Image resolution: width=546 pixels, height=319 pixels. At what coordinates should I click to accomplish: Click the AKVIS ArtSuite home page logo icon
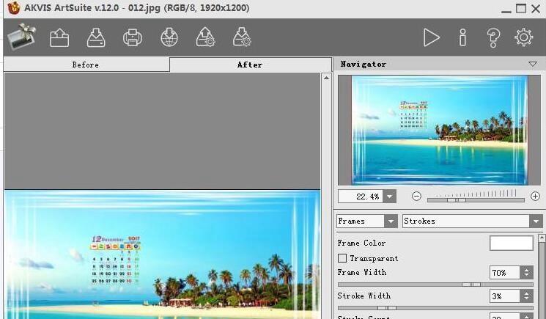22,37
